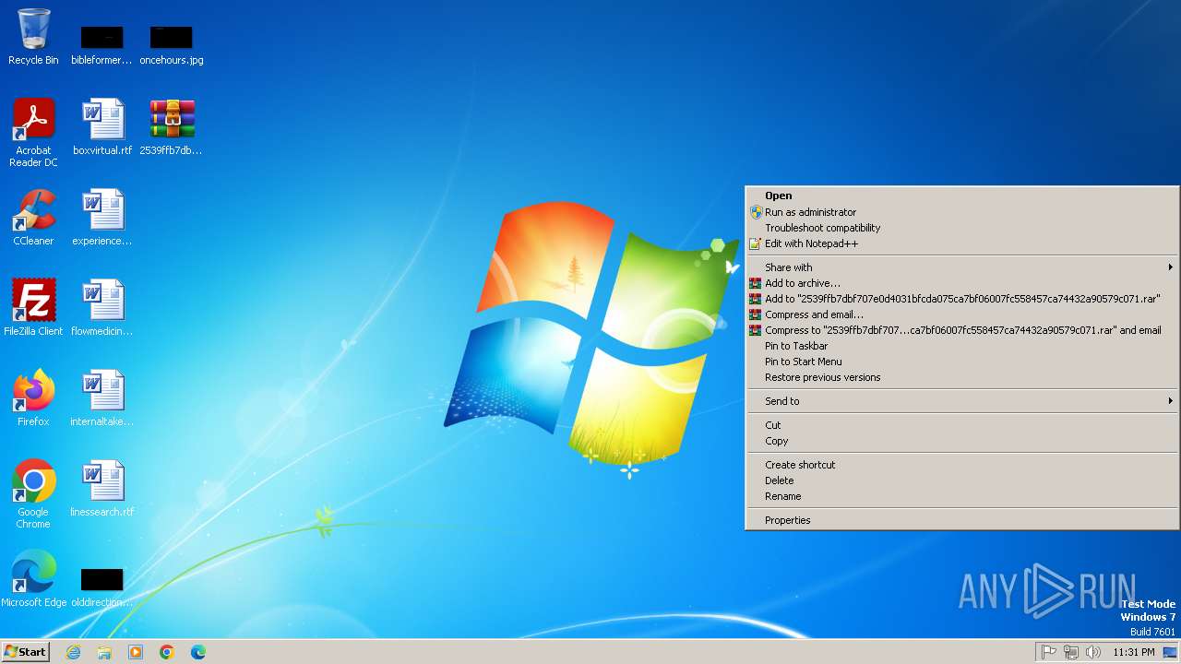Viewport: 1181px width, 664px height.
Task: Select the 2539ffb7db WinRAR archive icon
Action: tap(172, 127)
